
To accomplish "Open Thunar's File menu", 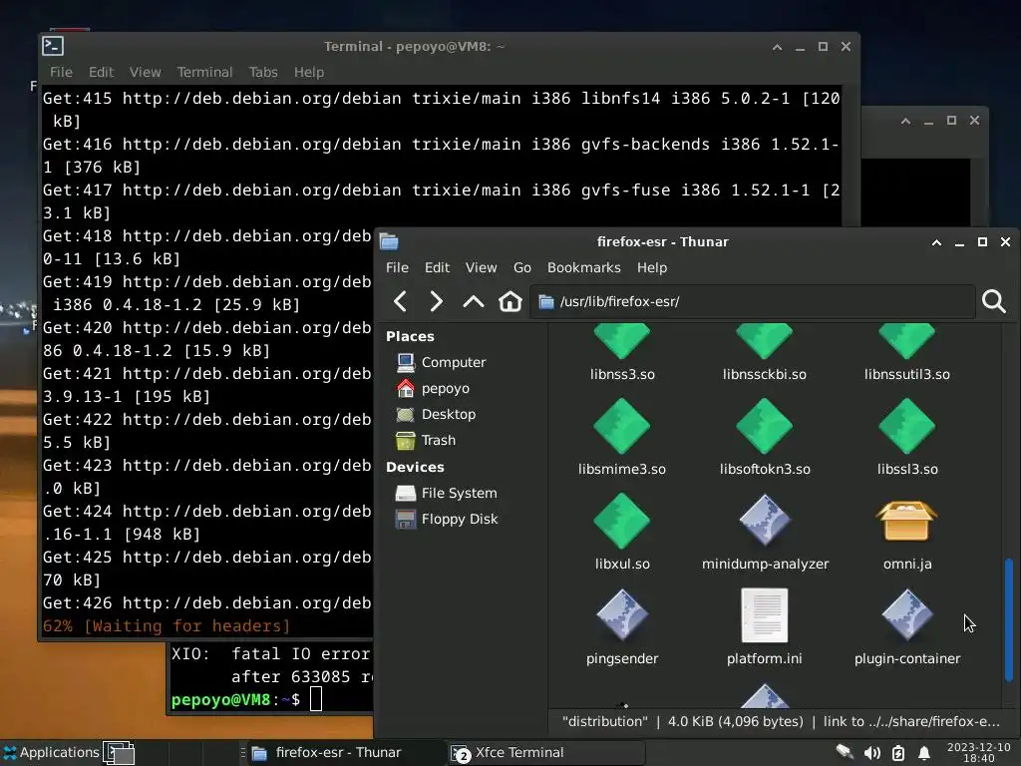I will (x=397, y=267).
